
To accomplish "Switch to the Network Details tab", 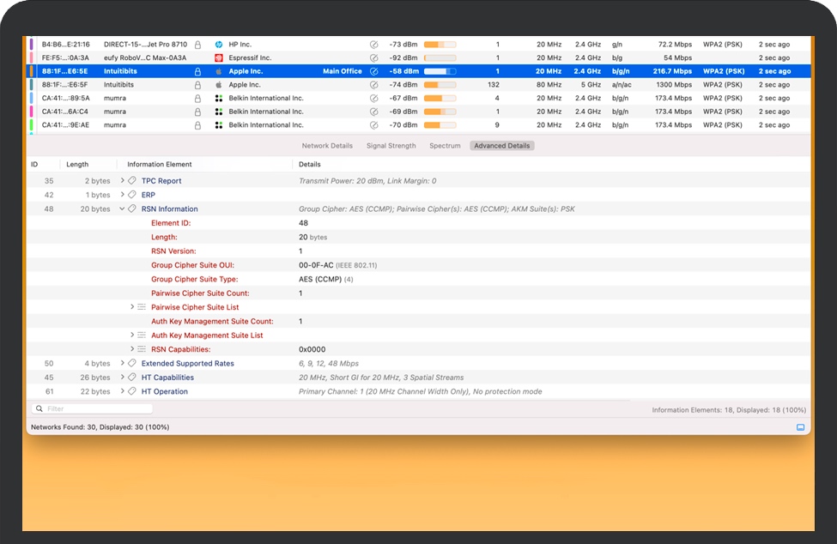I will coord(327,146).
